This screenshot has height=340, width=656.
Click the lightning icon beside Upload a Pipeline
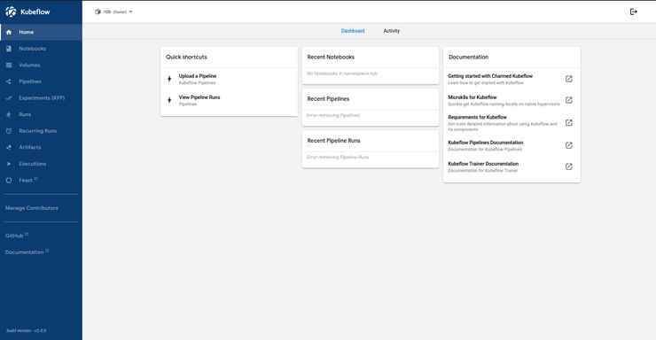[169, 79]
